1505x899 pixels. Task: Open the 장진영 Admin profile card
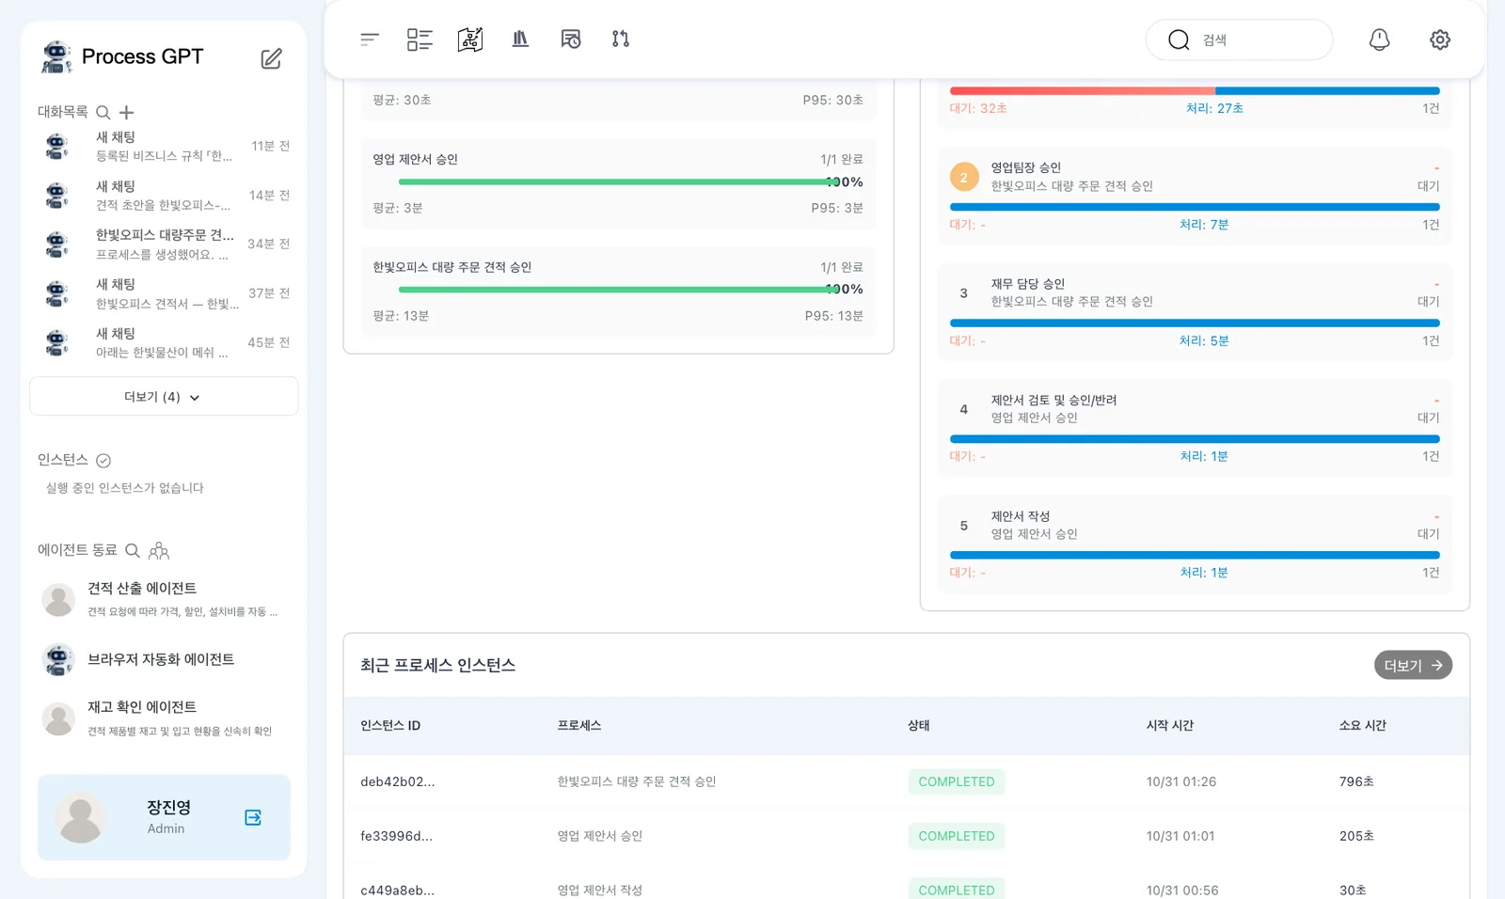point(164,817)
